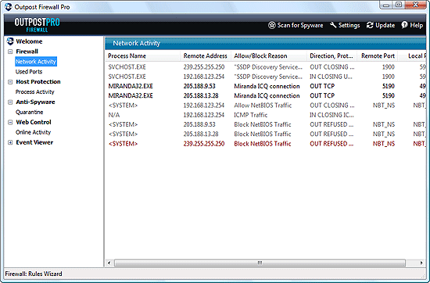Open Online Activity under Web Control

tap(33, 132)
